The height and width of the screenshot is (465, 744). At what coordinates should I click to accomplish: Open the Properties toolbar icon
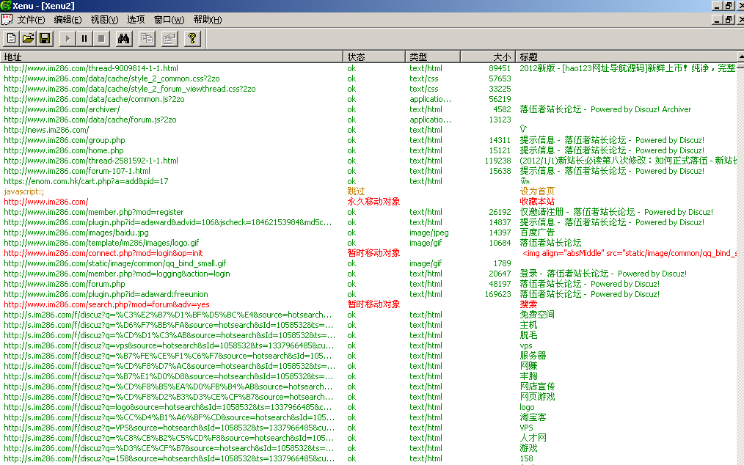click(x=169, y=38)
